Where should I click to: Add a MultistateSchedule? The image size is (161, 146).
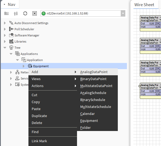click(97, 107)
